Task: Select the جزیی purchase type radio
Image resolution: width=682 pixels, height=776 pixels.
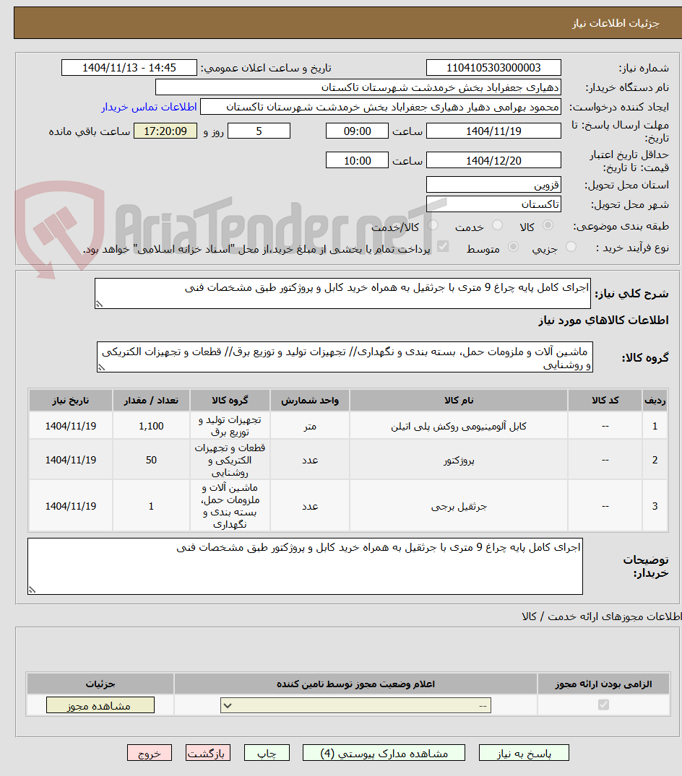Action: 571,246
